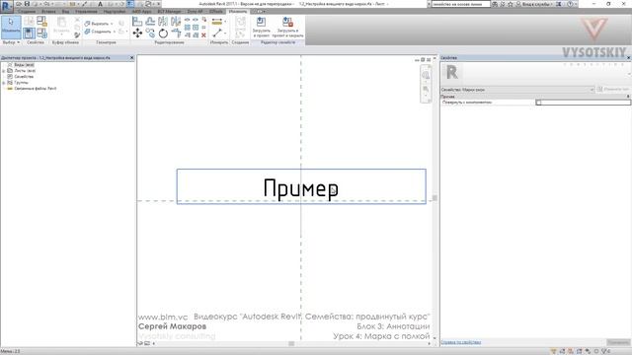
Task: Select the Offset tool icon
Action: [x=150, y=21]
